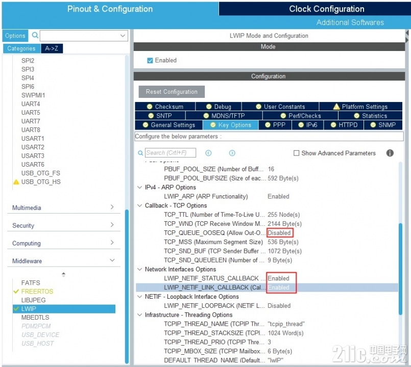411x367 pixels.
Task: Select the Categories view button
Action: [21, 48]
